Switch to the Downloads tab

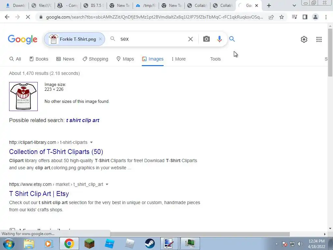point(16,6)
